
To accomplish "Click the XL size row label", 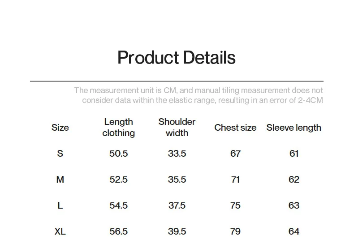I will pos(60,231).
